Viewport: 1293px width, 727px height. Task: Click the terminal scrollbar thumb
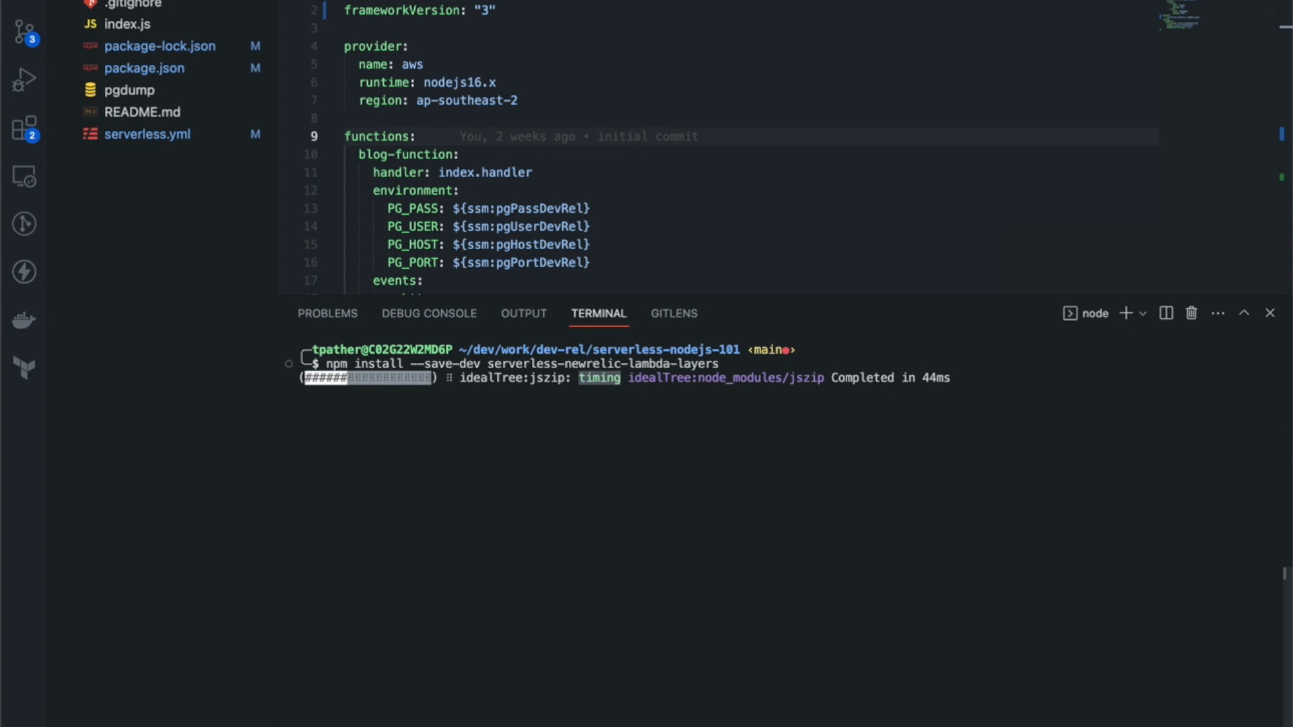pos(1285,574)
